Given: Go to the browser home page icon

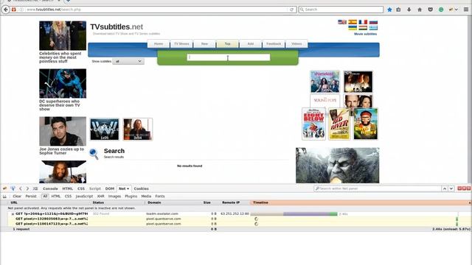Looking at the screenshot, I should pyautogui.click(x=420, y=10).
